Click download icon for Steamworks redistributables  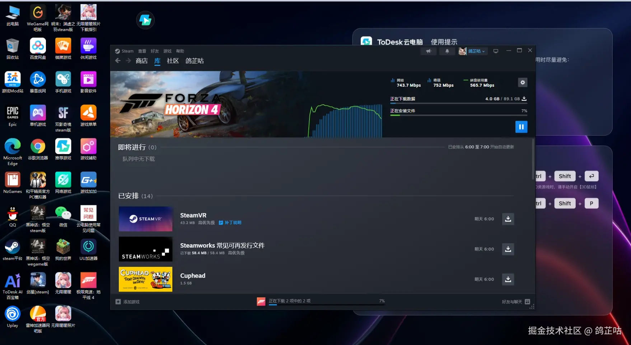[x=508, y=249]
